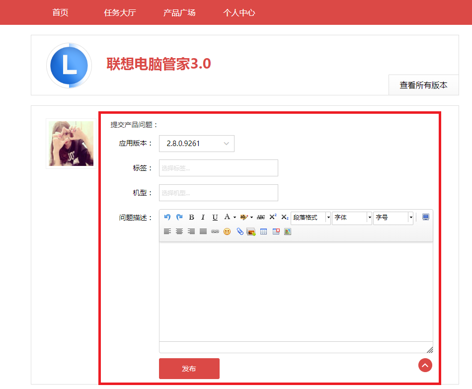The height and width of the screenshot is (389, 472).
Task: Click the 提交产品问题 heading text
Action: [134, 125]
